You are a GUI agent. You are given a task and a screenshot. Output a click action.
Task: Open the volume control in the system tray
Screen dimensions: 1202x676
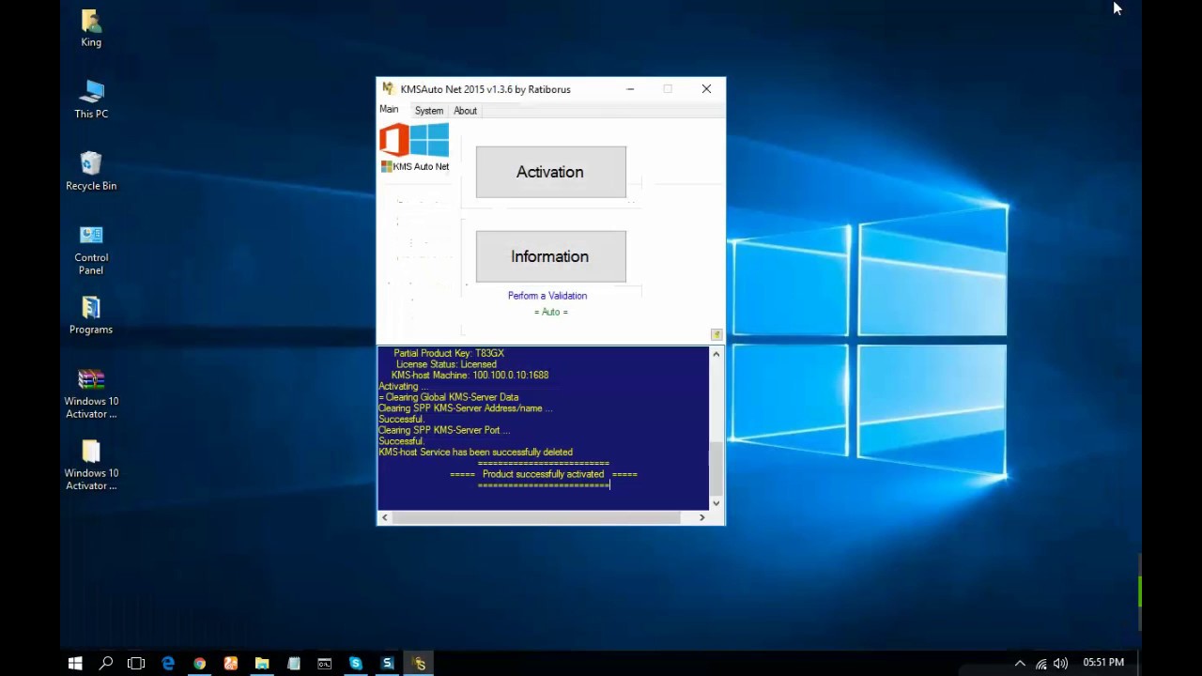(1061, 664)
